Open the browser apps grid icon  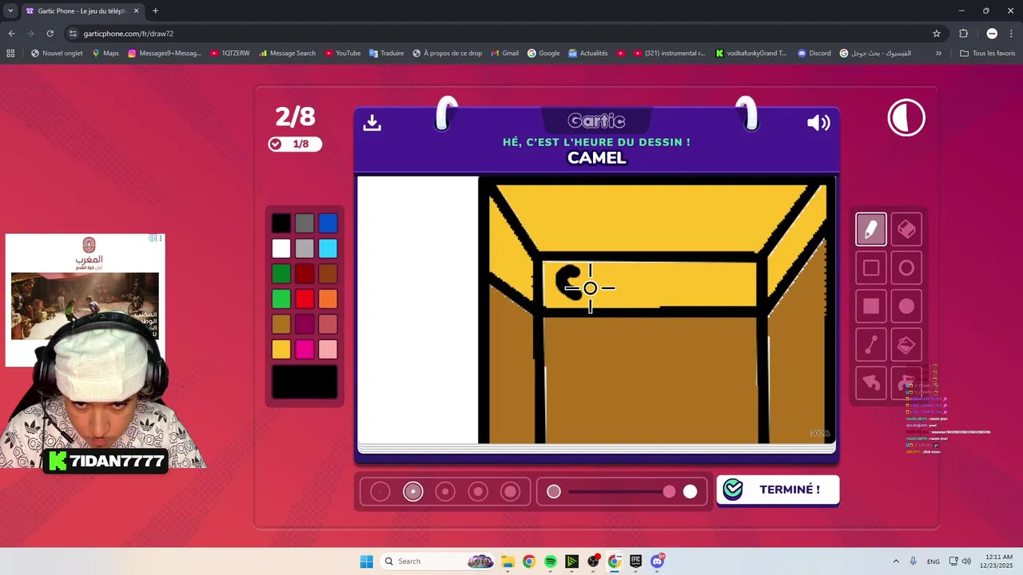pos(10,54)
